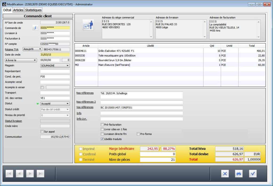This screenshot has height=186, width=273.
Task: Click the Acompte versé field
Action: point(55,82)
